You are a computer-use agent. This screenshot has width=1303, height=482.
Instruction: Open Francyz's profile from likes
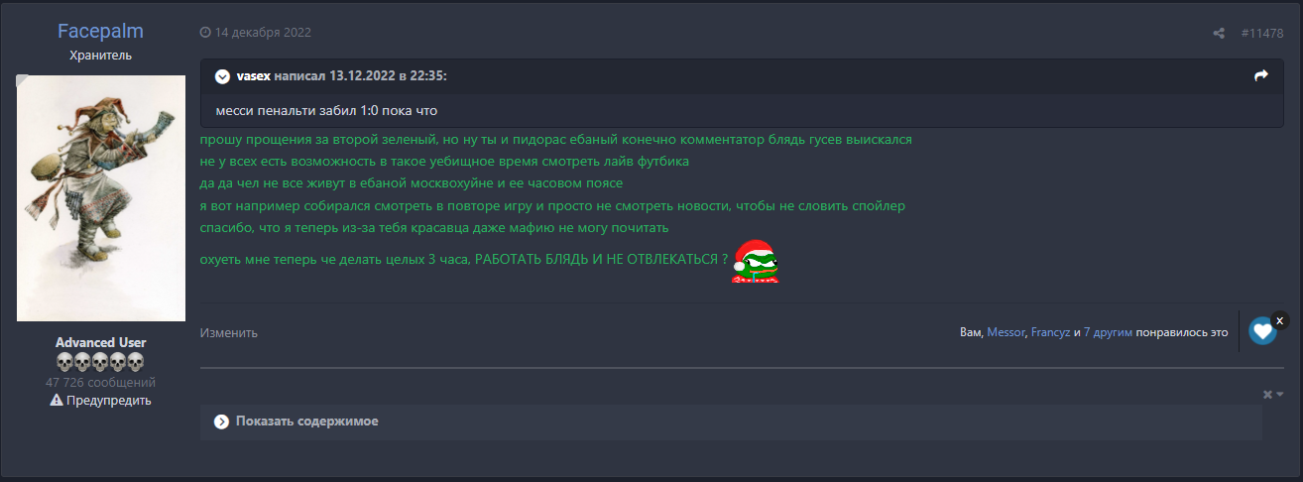click(1049, 333)
